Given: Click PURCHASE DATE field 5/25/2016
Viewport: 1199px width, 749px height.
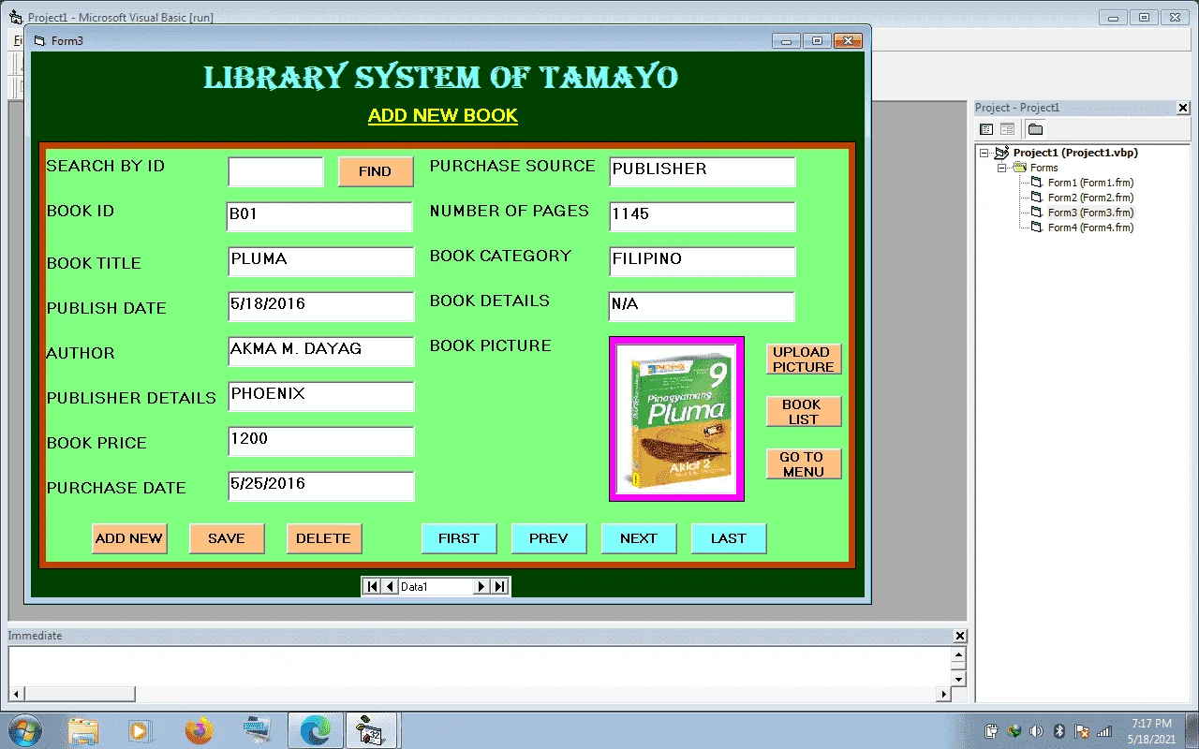Looking at the screenshot, I should tap(320, 486).
